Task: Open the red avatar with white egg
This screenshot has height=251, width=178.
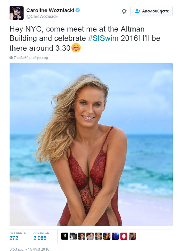Action: tap(124, 236)
